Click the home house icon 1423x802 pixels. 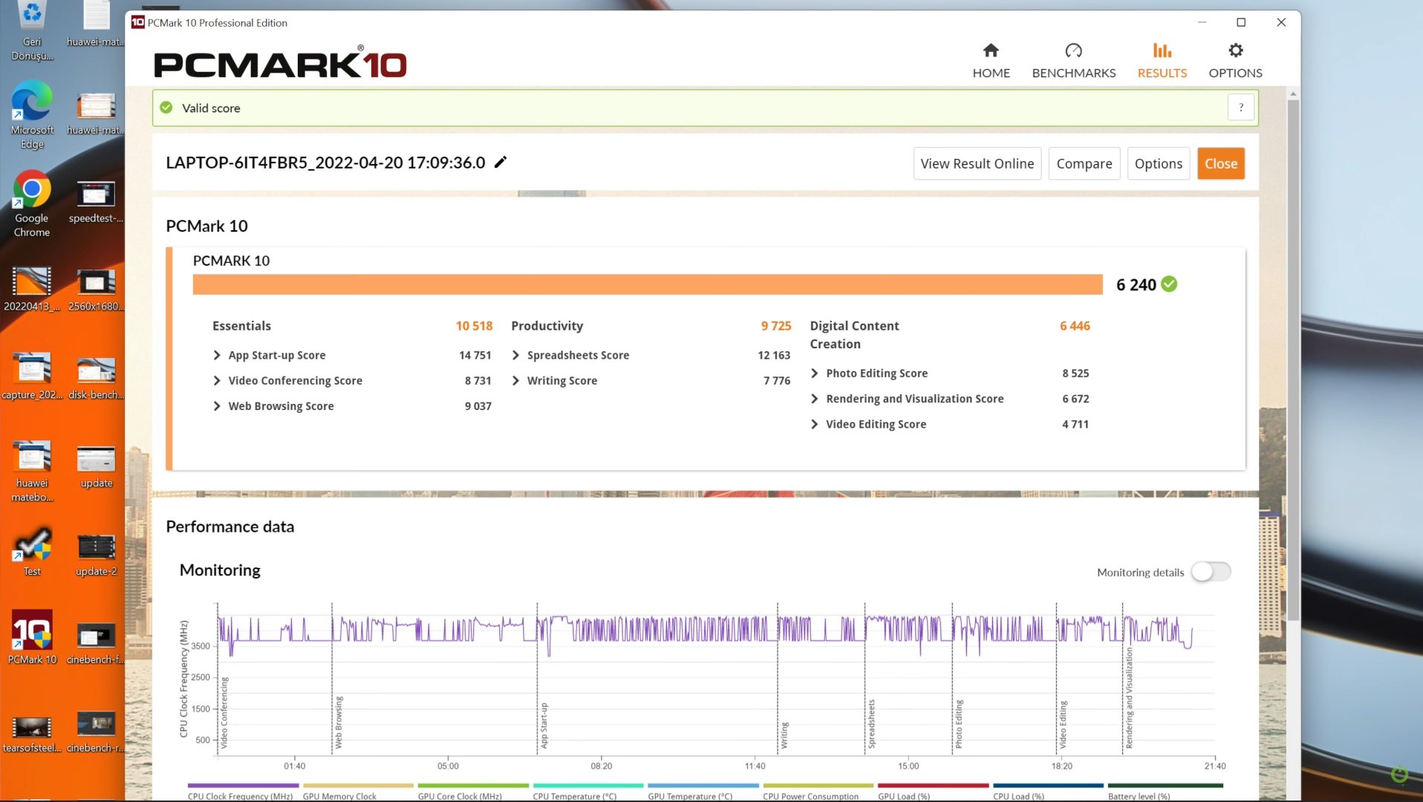991,50
